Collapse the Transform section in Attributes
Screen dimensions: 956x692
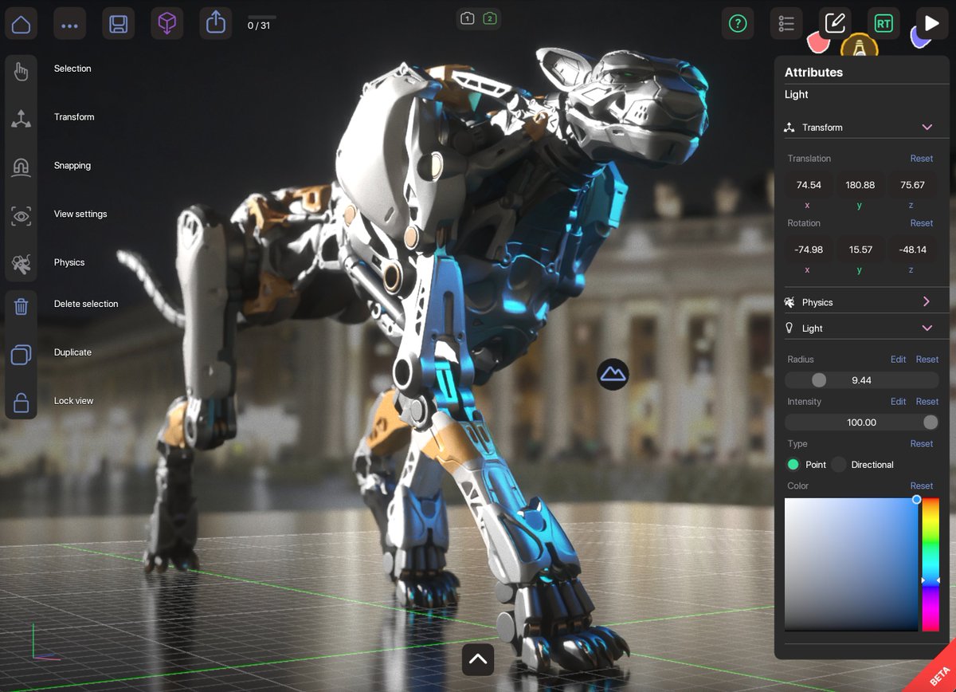[x=927, y=127]
